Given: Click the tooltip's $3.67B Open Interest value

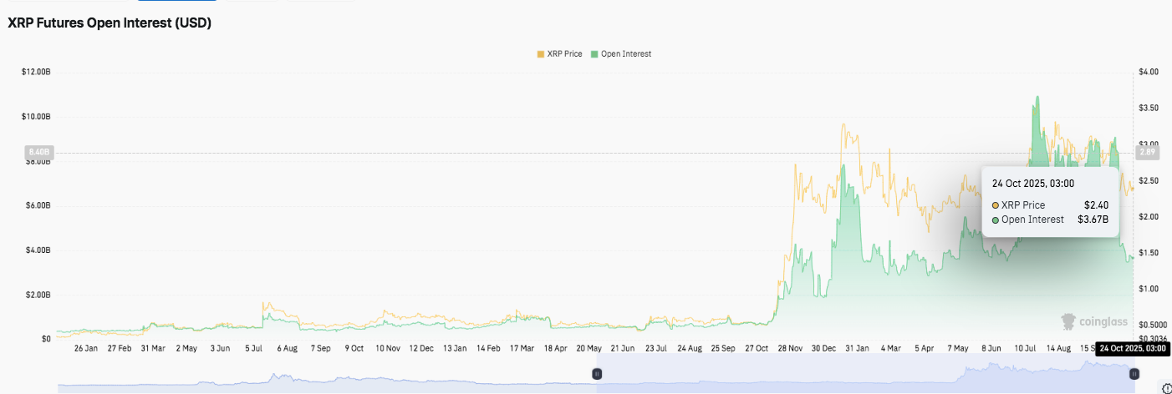Looking at the screenshot, I should 1093,220.
